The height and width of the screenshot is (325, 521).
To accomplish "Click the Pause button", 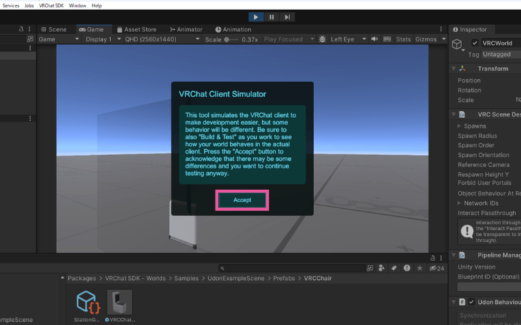I will (x=272, y=17).
